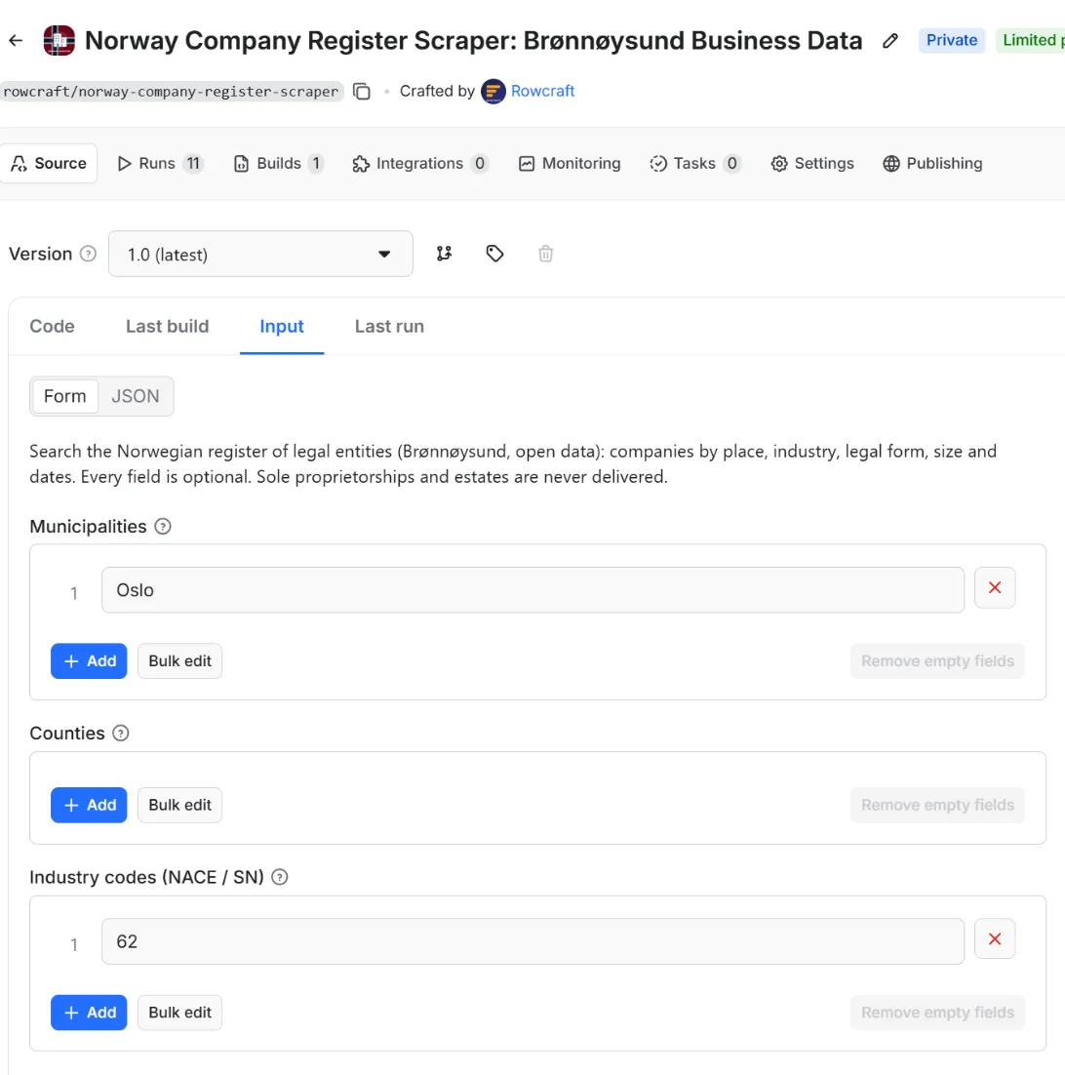Open the Builds tab

pyautogui.click(x=278, y=163)
